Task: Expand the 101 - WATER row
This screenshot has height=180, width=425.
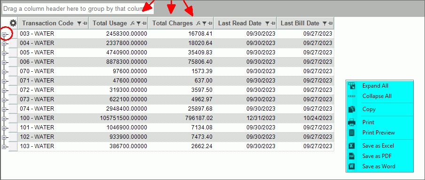Action: click(4, 128)
